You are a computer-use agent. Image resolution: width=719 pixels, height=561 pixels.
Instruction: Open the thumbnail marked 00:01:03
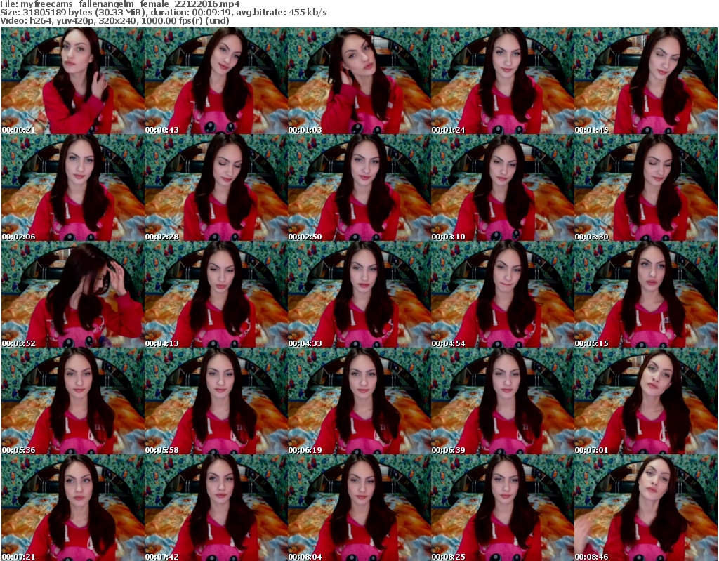(359, 81)
